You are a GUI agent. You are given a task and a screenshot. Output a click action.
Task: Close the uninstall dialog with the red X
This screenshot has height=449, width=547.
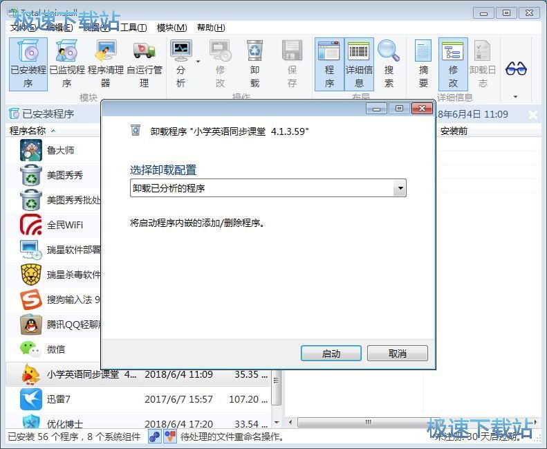[x=422, y=108]
